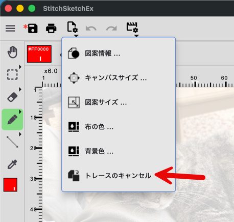Expand pencil tool options triangle

(x=20, y=112)
